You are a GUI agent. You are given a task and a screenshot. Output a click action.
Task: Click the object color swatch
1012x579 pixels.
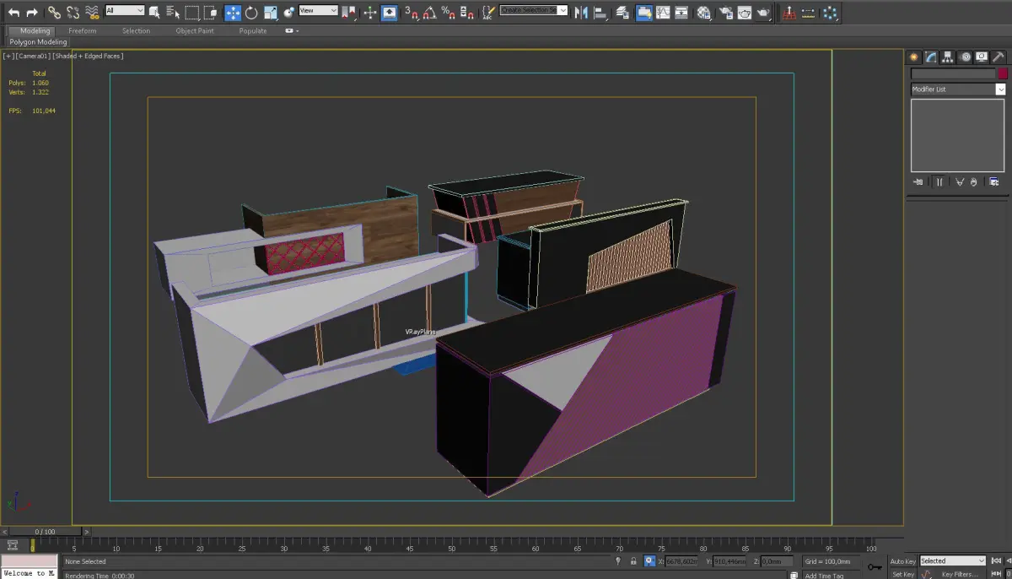click(1003, 74)
